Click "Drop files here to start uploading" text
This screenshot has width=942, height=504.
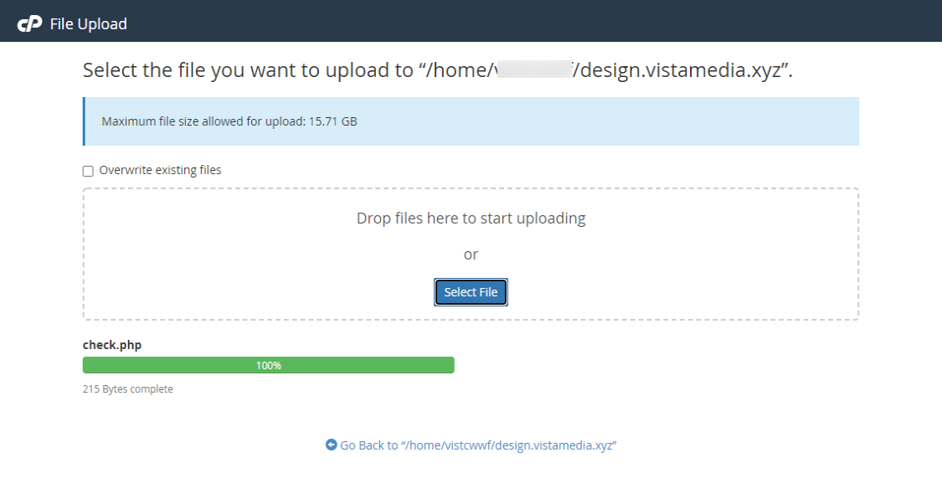[x=471, y=218]
